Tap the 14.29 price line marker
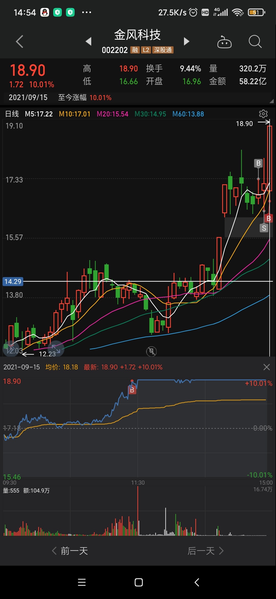The height and width of the screenshot is (599, 276). pyautogui.click(x=13, y=282)
